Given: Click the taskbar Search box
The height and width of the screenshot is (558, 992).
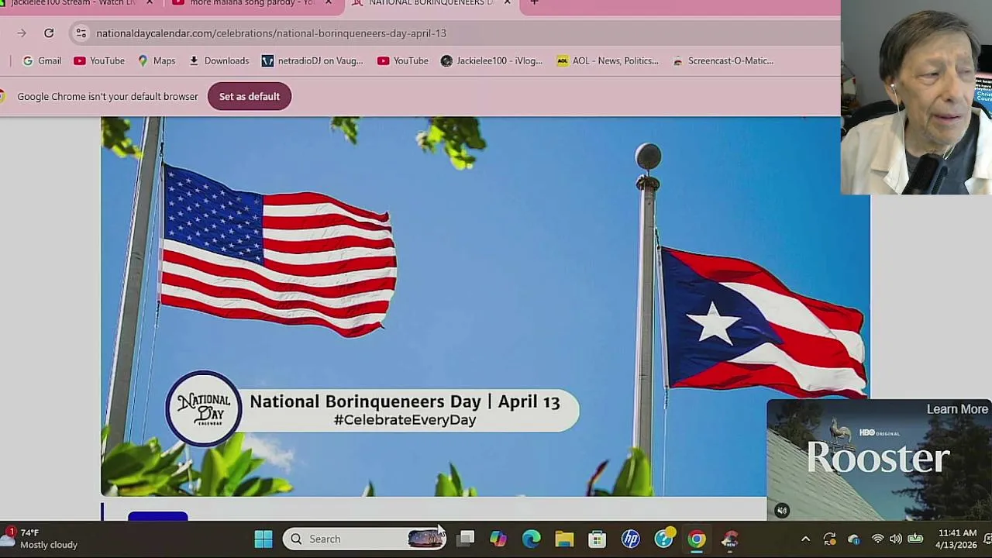Looking at the screenshot, I should [364, 539].
